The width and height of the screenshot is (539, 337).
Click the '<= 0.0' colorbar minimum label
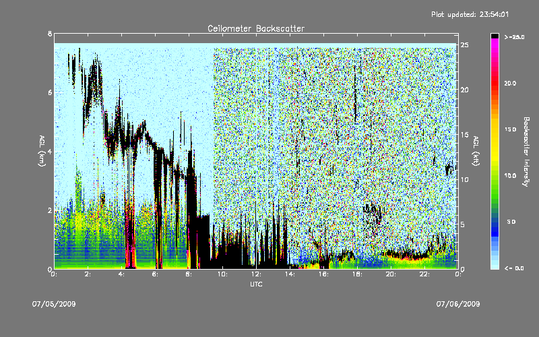(x=514, y=268)
